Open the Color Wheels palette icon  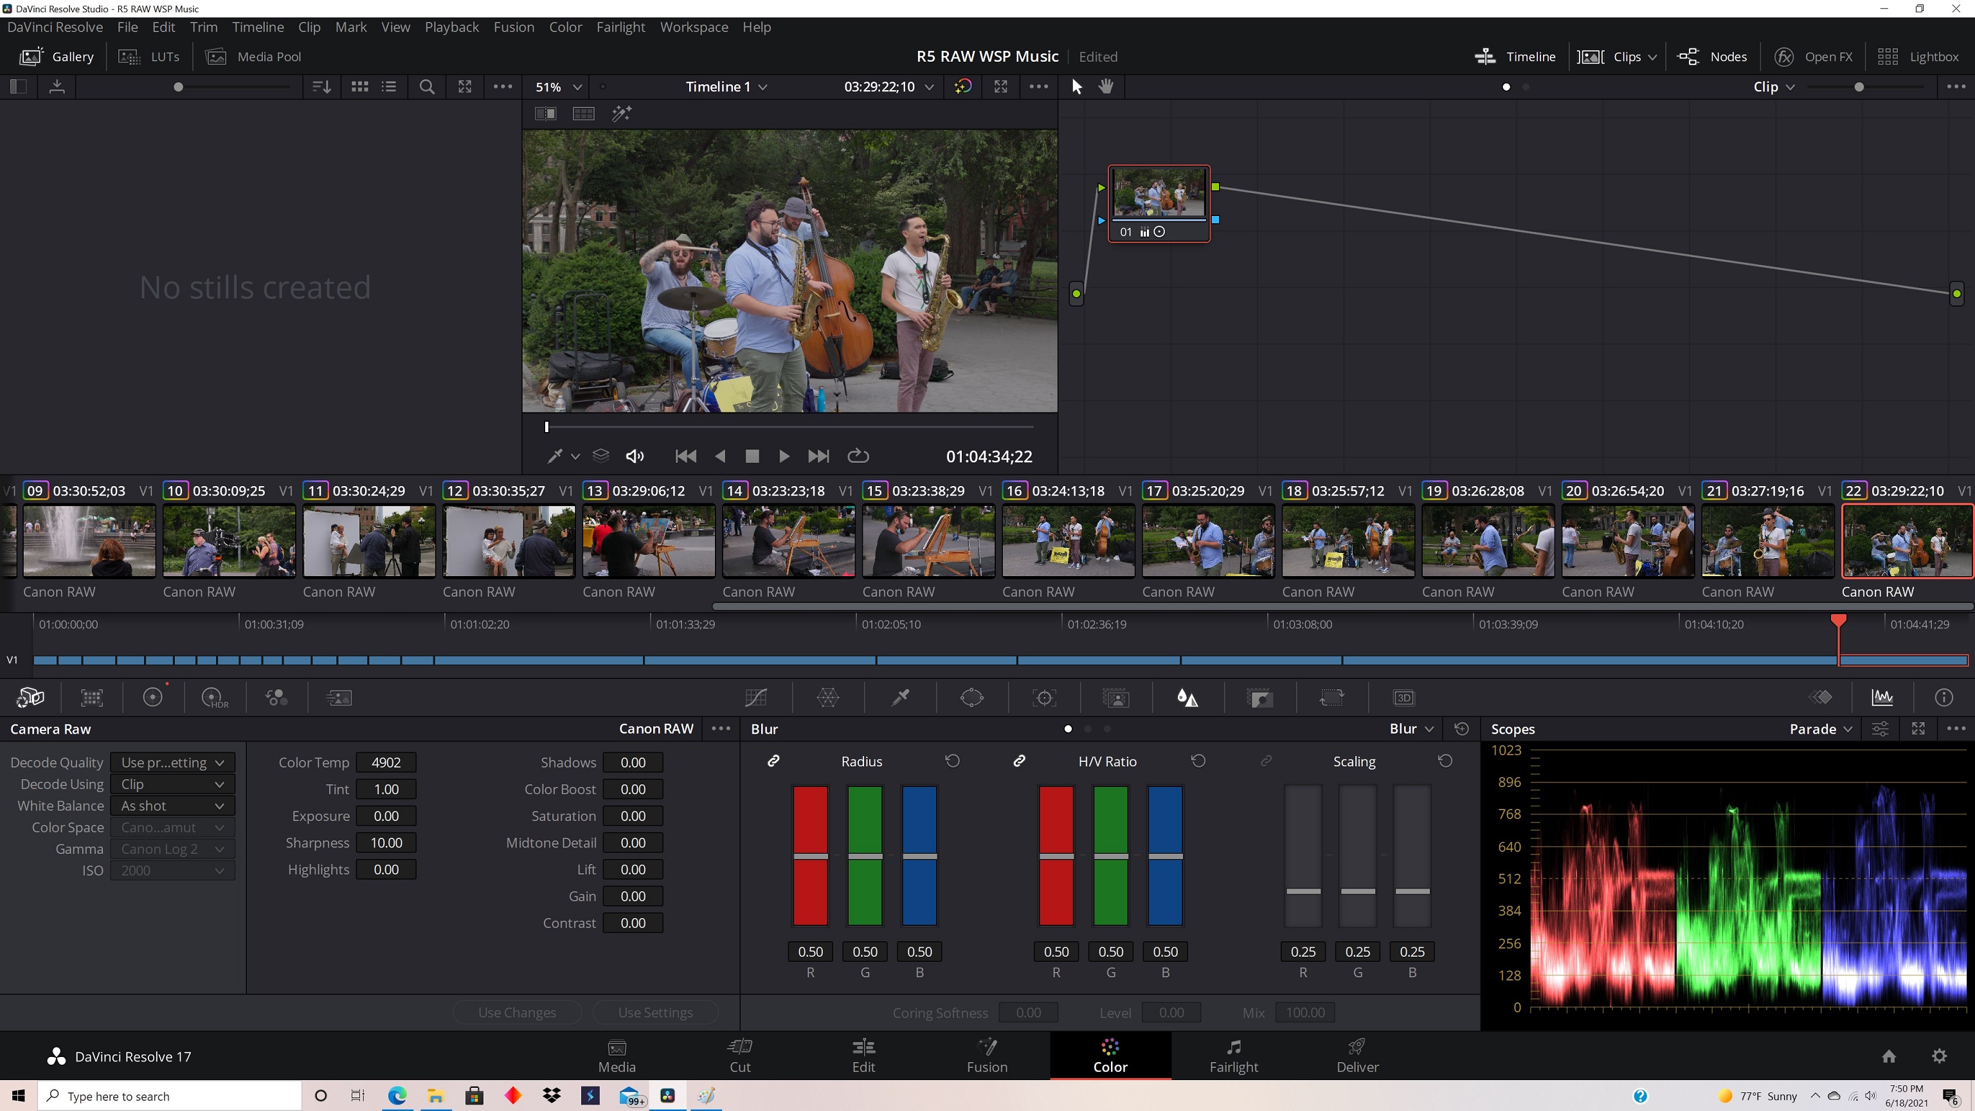154,697
